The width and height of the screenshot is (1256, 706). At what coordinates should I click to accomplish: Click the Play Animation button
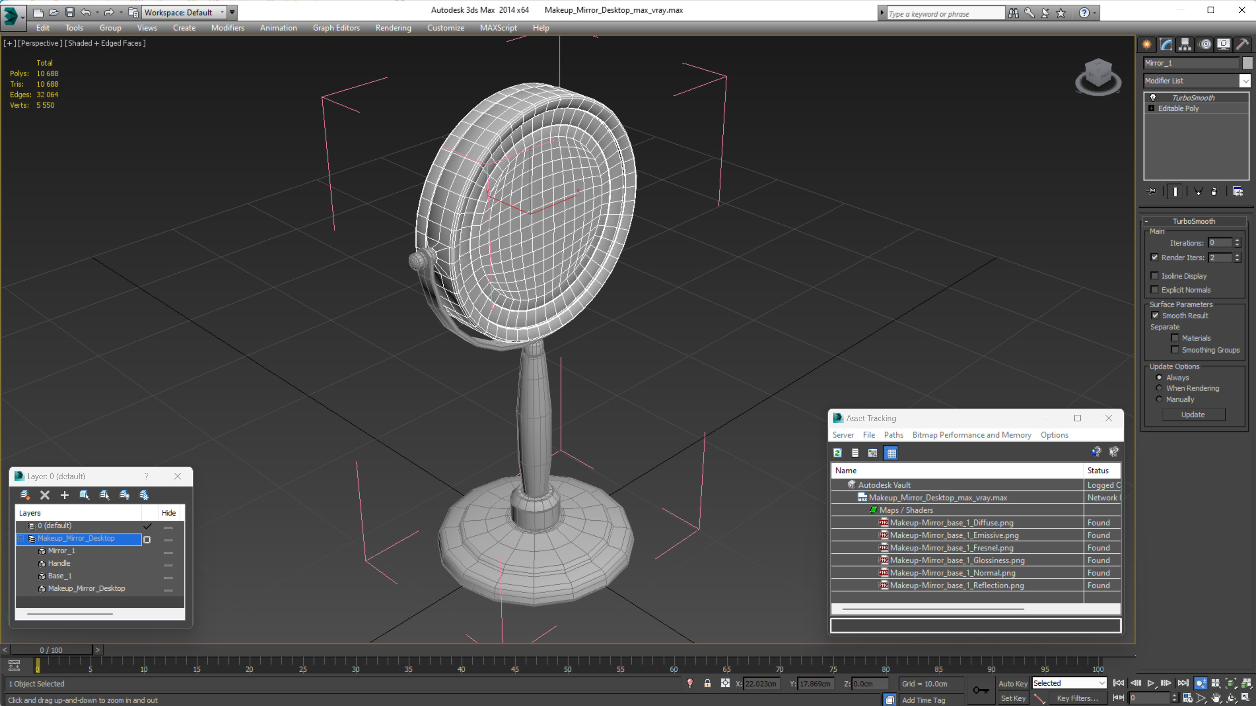[1150, 683]
